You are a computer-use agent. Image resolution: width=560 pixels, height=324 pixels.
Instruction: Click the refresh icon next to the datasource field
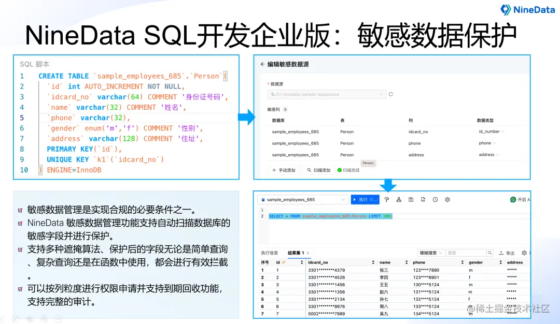tap(391, 94)
